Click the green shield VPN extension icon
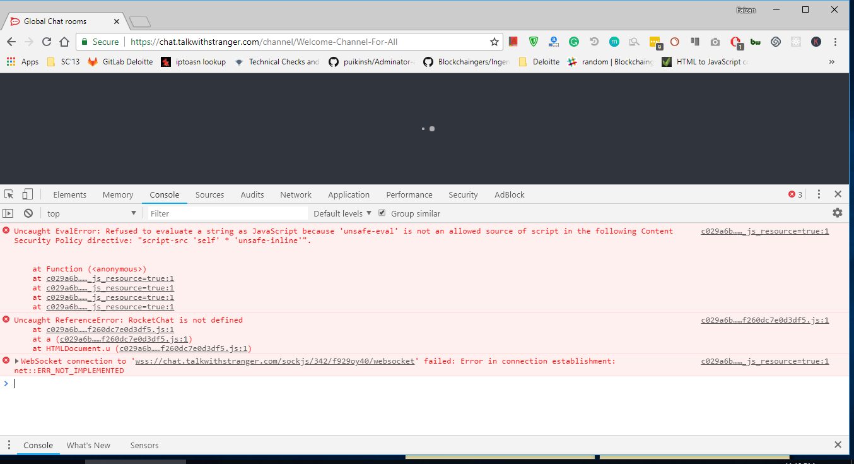The image size is (854, 464). 534,41
